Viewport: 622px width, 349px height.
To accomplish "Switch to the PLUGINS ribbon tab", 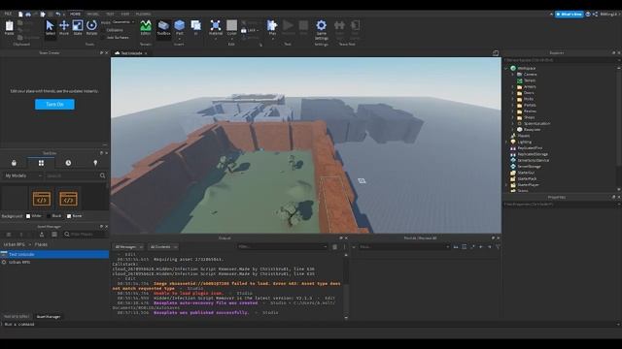I will coord(143,14).
